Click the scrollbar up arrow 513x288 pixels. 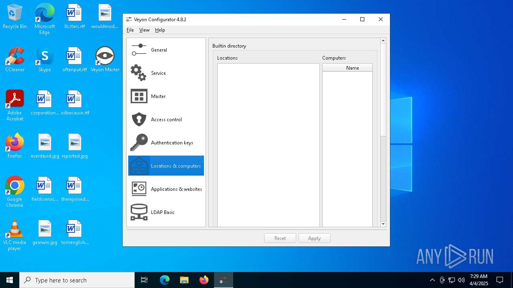tap(383, 40)
